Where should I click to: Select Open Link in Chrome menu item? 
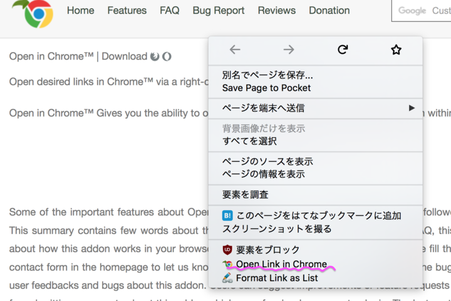(281, 264)
